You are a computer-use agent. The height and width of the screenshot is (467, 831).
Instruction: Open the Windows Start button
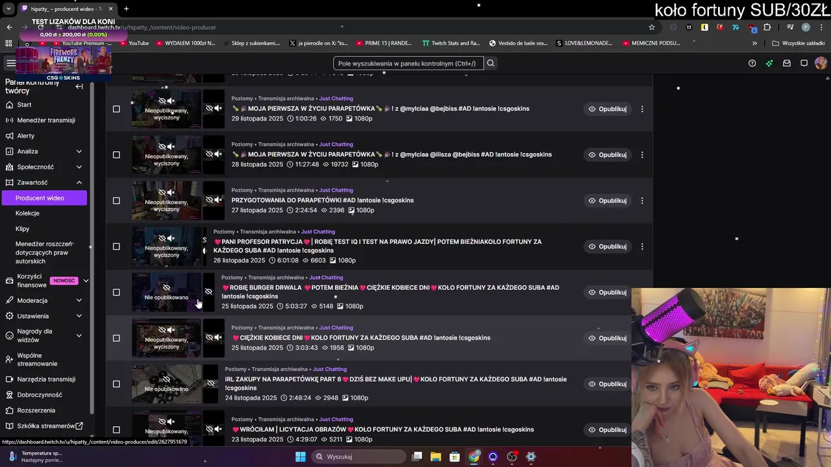click(301, 457)
